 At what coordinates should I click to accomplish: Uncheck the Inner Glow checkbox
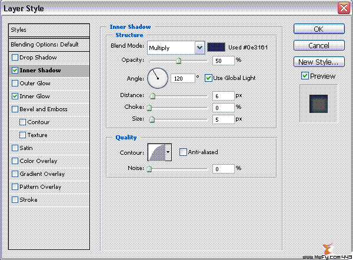click(x=15, y=96)
